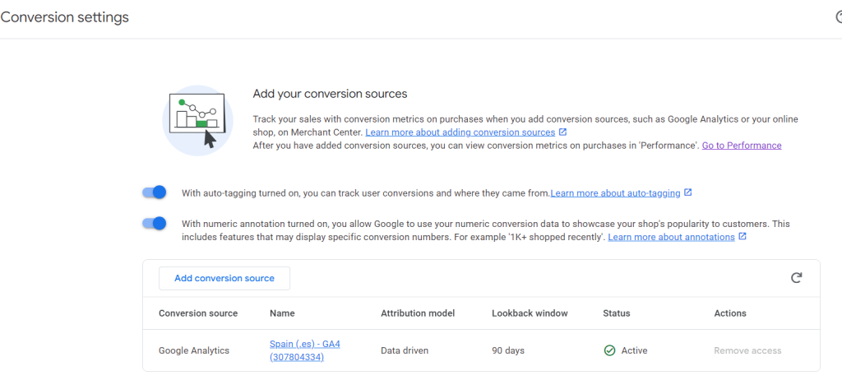This screenshot has width=842, height=380.
Task: Open the 'Learn more about annotations' link
Action: (671, 237)
